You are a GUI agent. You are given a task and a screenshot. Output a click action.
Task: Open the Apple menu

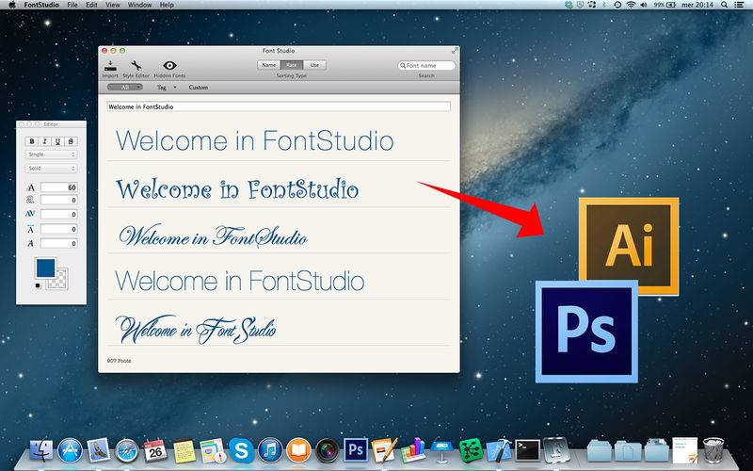12,5
